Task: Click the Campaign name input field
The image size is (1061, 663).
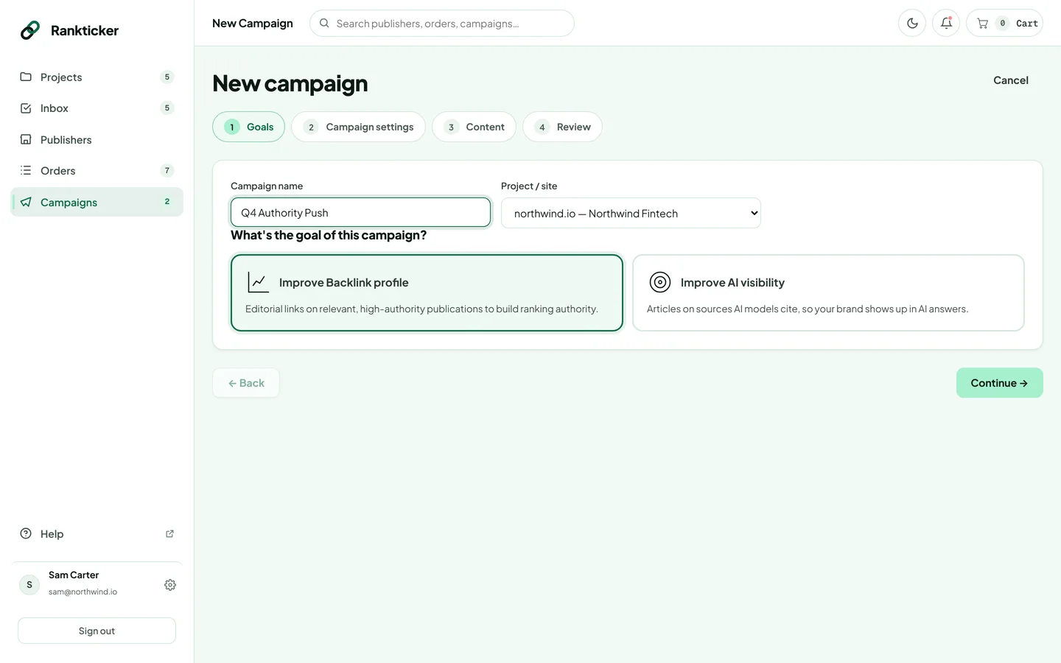Action: 360,212
